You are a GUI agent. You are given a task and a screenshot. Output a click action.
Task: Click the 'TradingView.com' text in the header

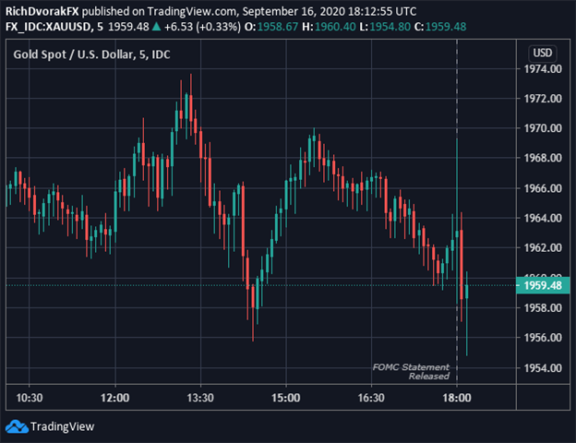191,11
